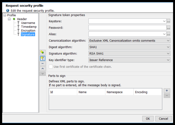The height and width of the screenshot is (125, 175).
Task: Click the remove item minus button beside tree
Action: click(x=42, y=63)
